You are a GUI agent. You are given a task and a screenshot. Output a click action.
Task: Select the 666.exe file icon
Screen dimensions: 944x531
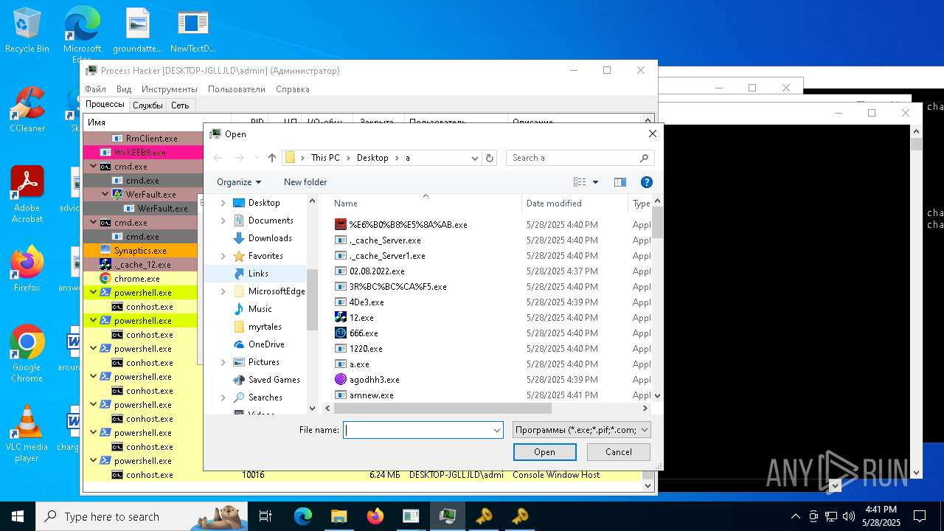click(x=340, y=333)
